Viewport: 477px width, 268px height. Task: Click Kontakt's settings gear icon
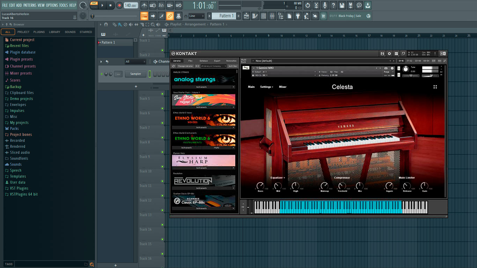point(389,54)
